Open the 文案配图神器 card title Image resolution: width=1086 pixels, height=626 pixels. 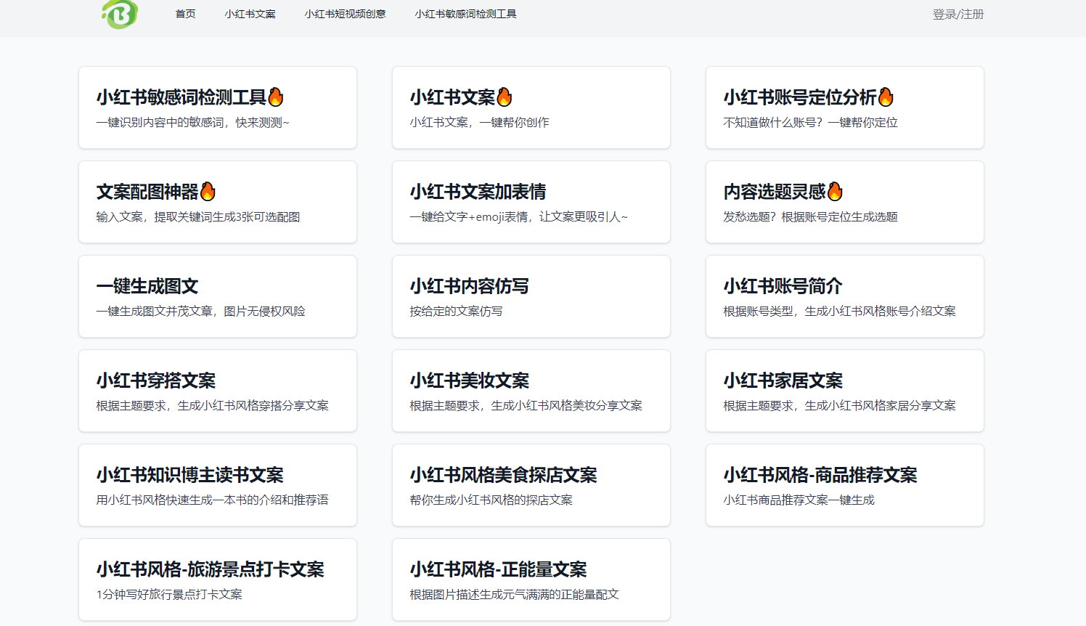tap(147, 192)
